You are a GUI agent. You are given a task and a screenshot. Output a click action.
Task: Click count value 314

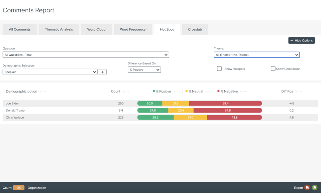[x=121, y=111]
